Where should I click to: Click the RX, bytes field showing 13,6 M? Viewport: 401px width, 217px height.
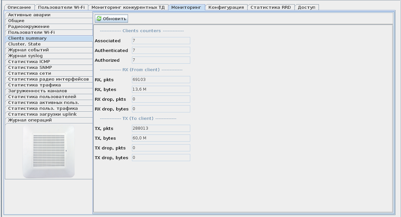(x=161, y=89)
